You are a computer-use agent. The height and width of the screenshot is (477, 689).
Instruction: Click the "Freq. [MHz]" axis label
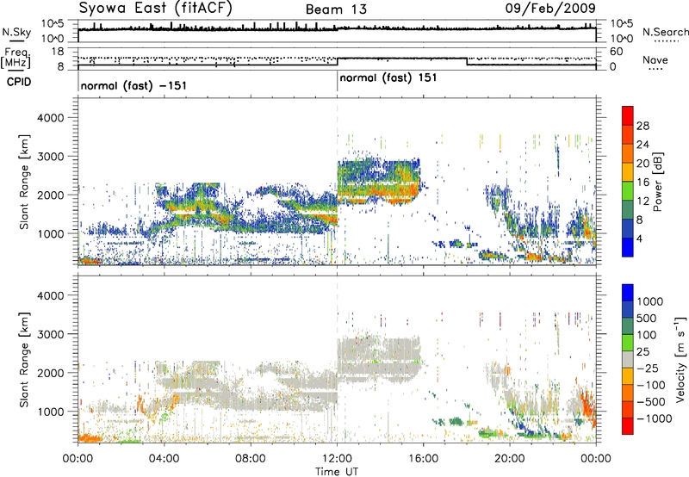point(16,58)
